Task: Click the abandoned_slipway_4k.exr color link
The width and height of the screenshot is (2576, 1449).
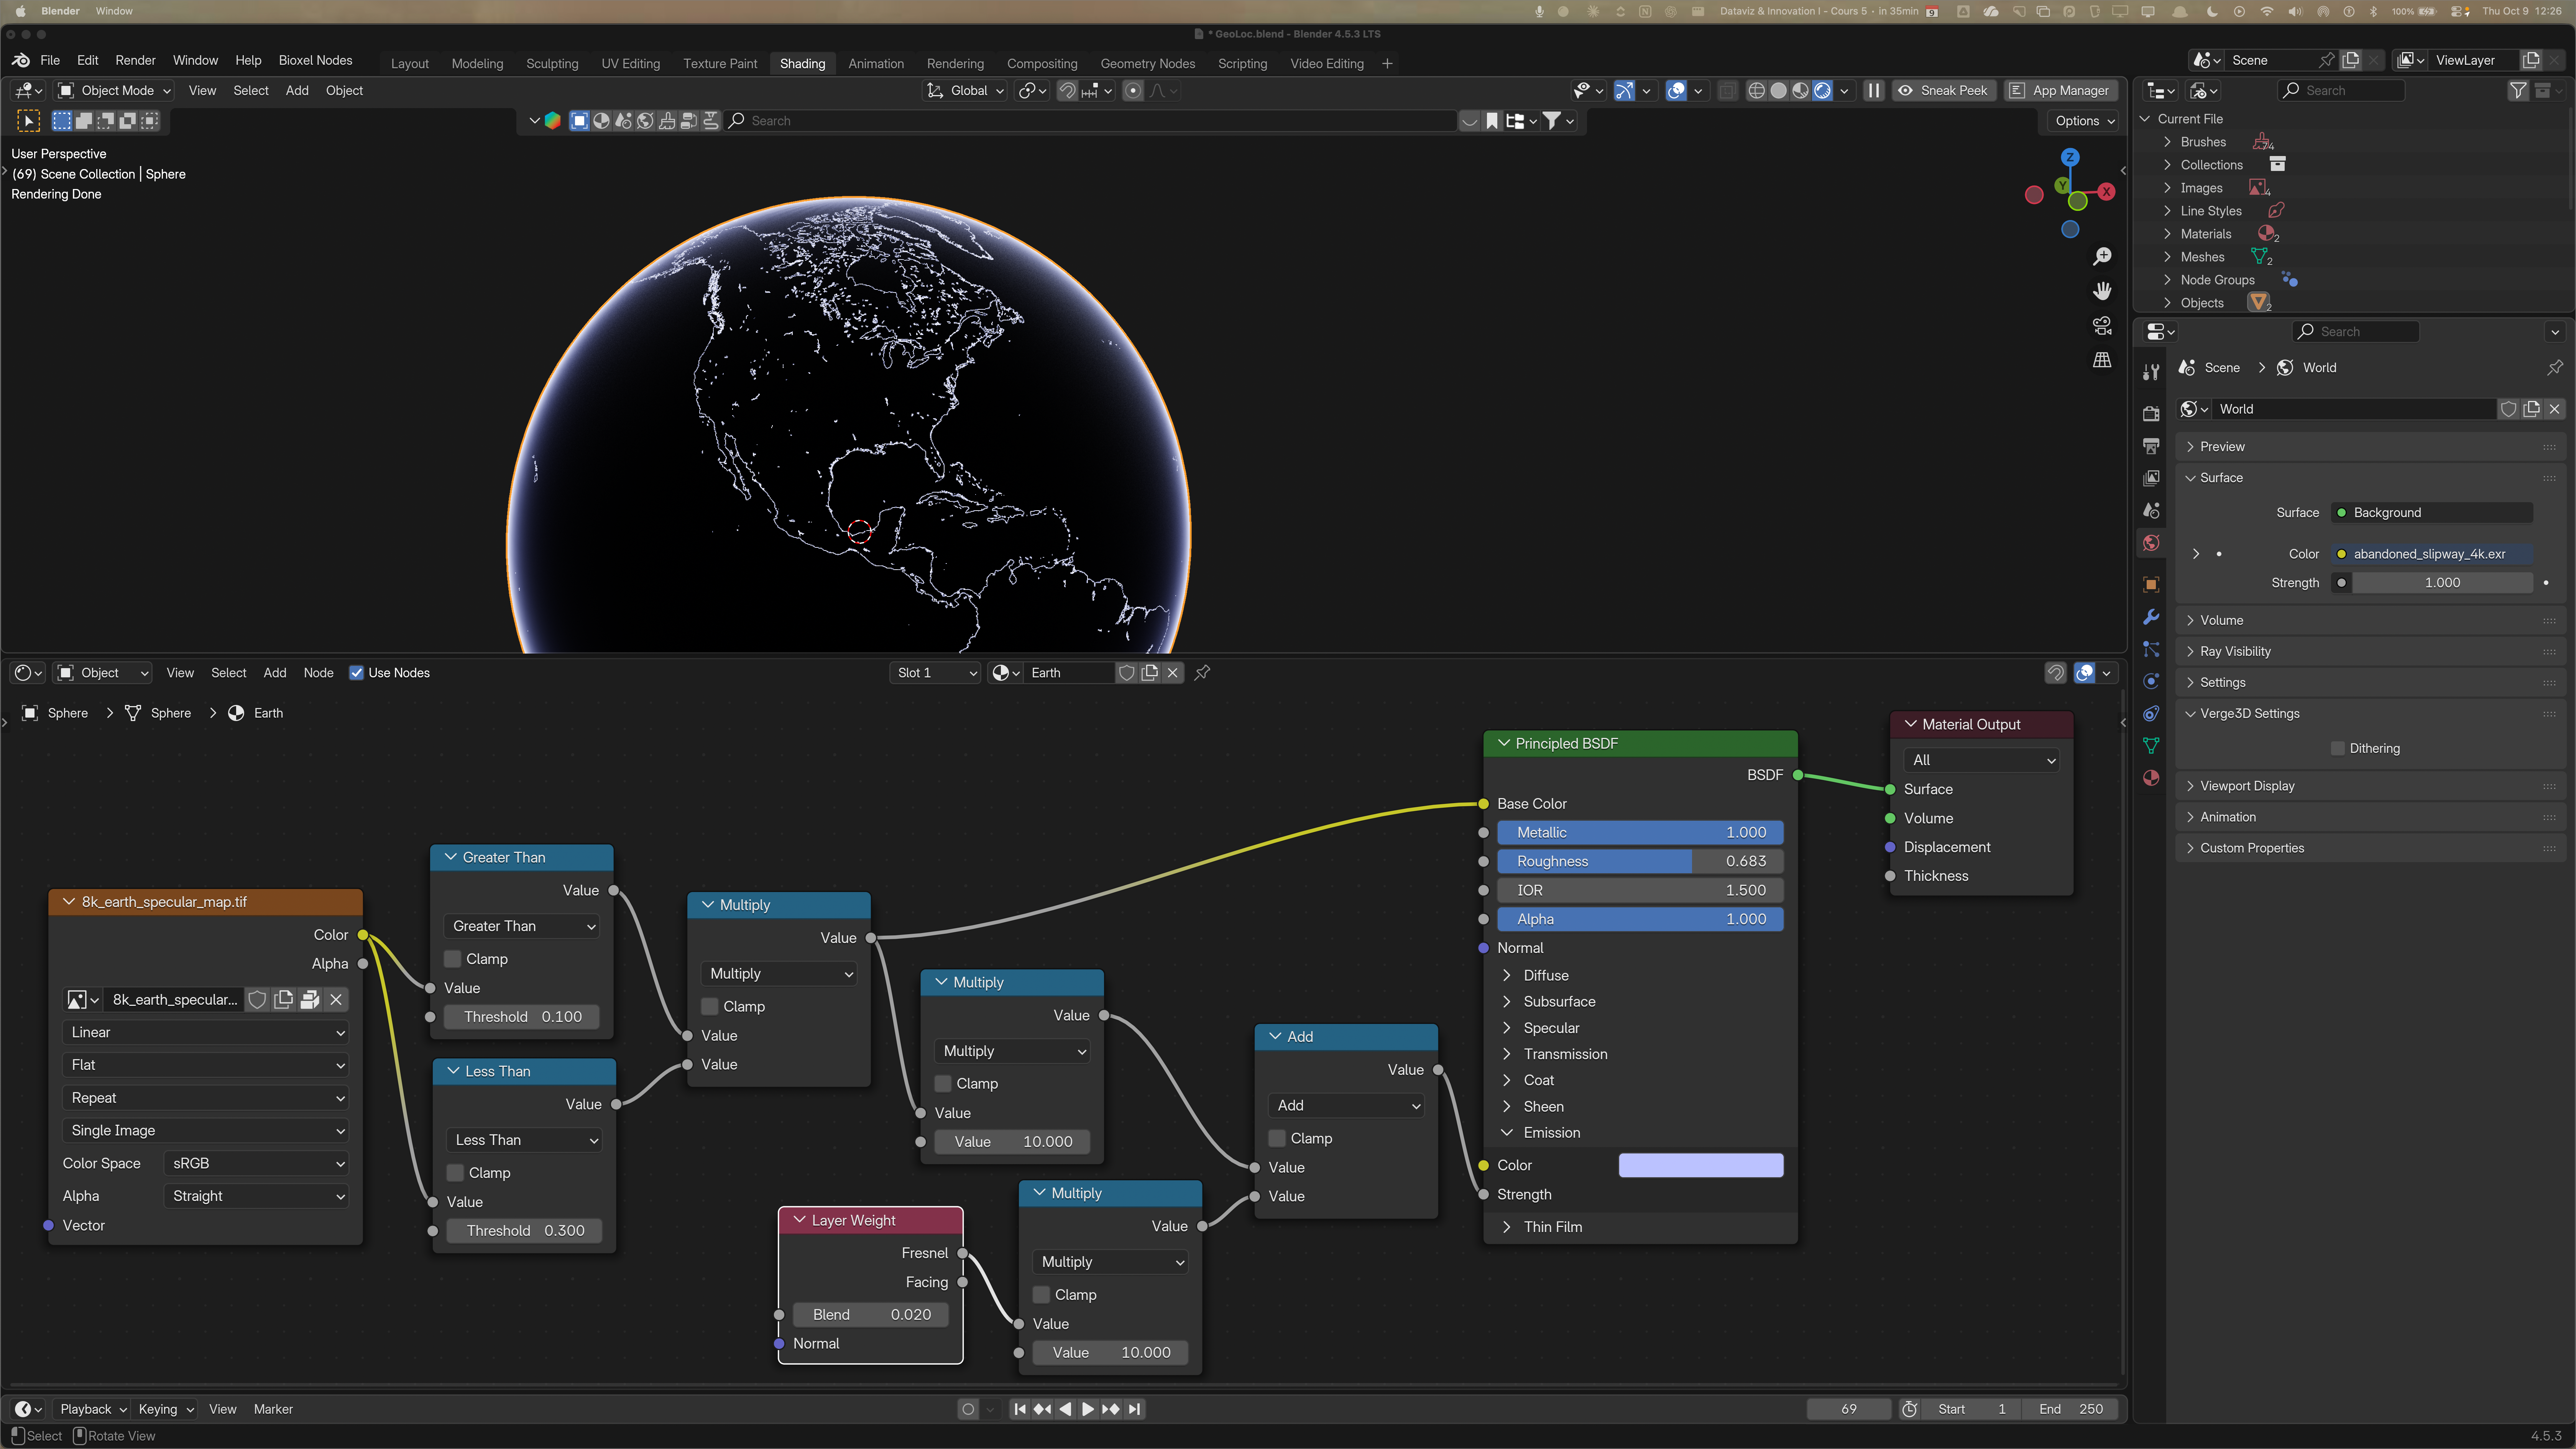Action: (x=2432, y=554)
